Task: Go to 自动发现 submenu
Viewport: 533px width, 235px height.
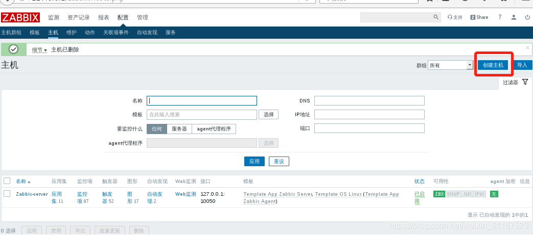Action: [x=147, y=33]
